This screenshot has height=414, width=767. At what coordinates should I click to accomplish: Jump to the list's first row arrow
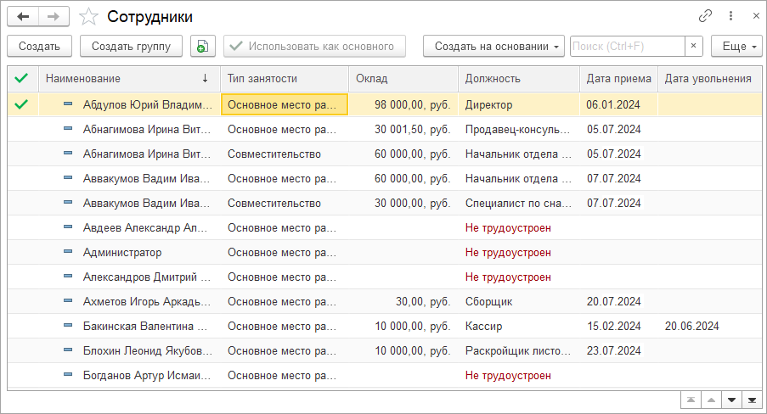[x=691, y=400]
